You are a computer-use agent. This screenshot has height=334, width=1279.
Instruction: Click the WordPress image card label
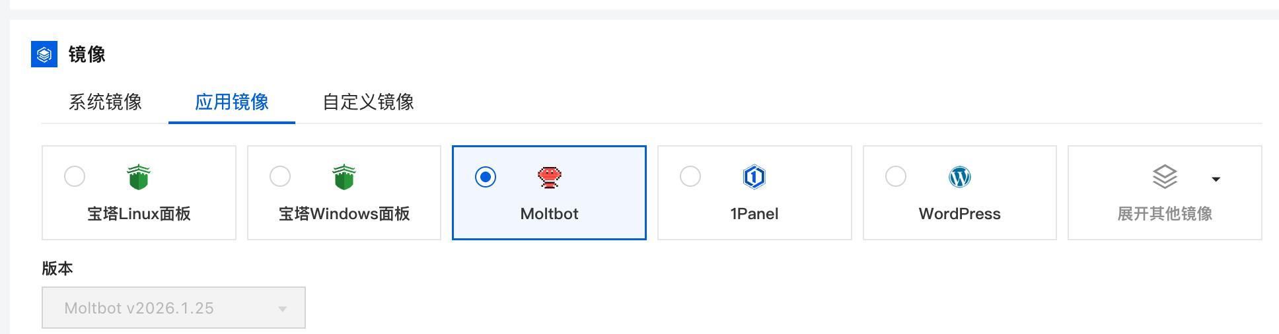[959, 214]
